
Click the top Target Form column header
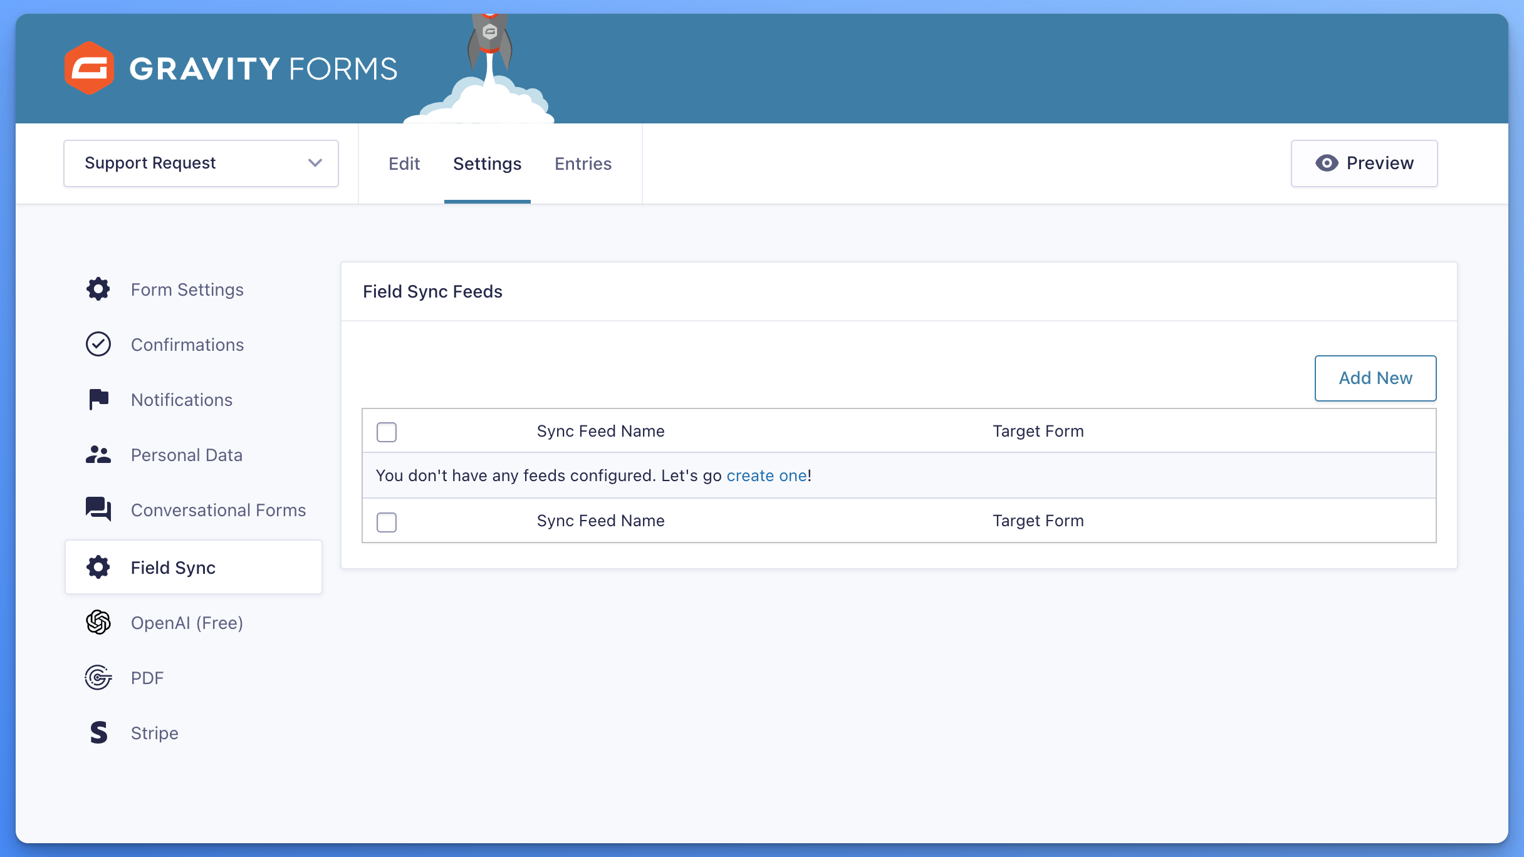pos(1038,431)
